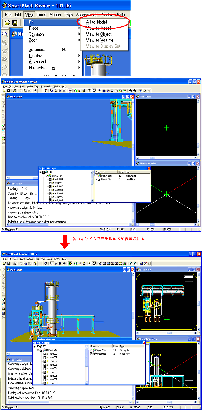
Task: Click Save icon in middle screenshot toolbar
Action: tap(8, 91)
